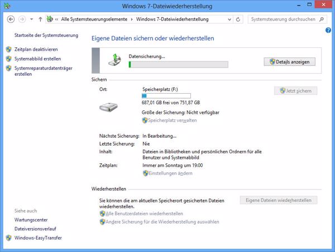This screenshot has height=252, width=335.
Task: Click the search magnifier icon
Action: pos(322,20)
